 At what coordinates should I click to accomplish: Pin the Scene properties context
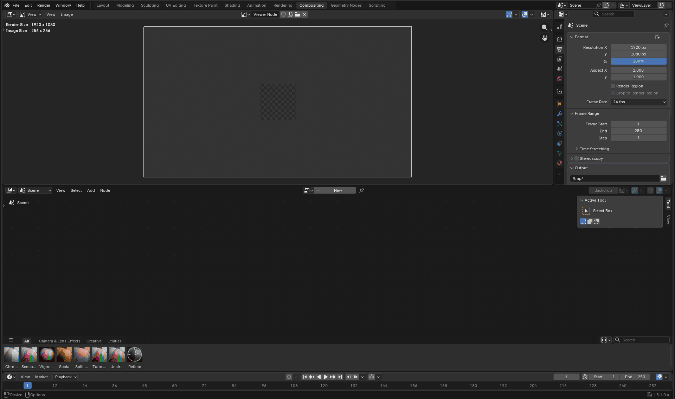(666, 25)
